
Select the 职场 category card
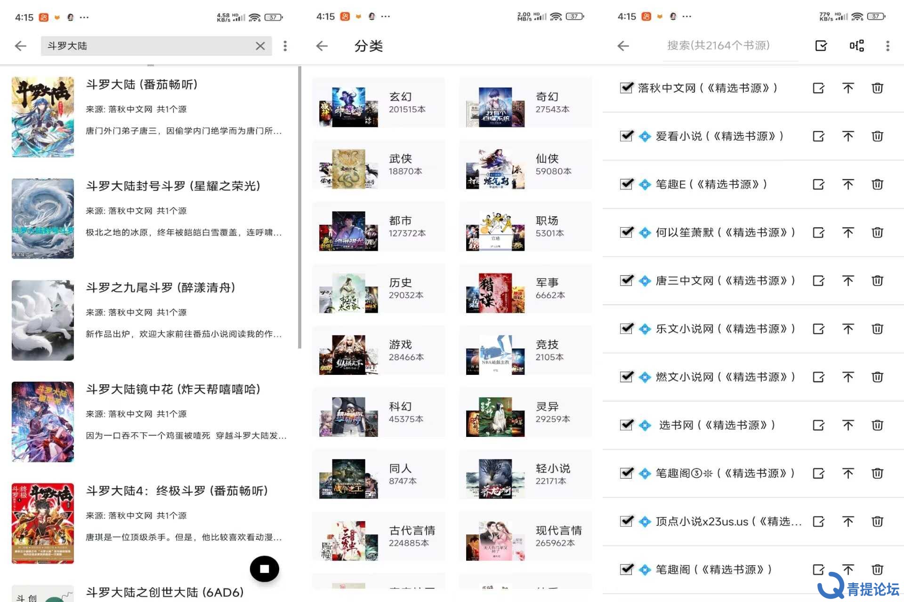coord(525,227)
